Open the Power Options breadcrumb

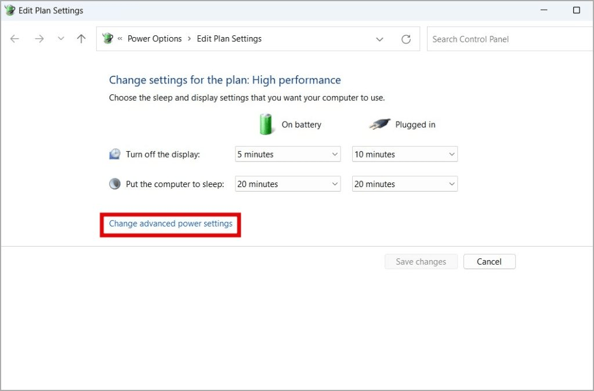154,39
